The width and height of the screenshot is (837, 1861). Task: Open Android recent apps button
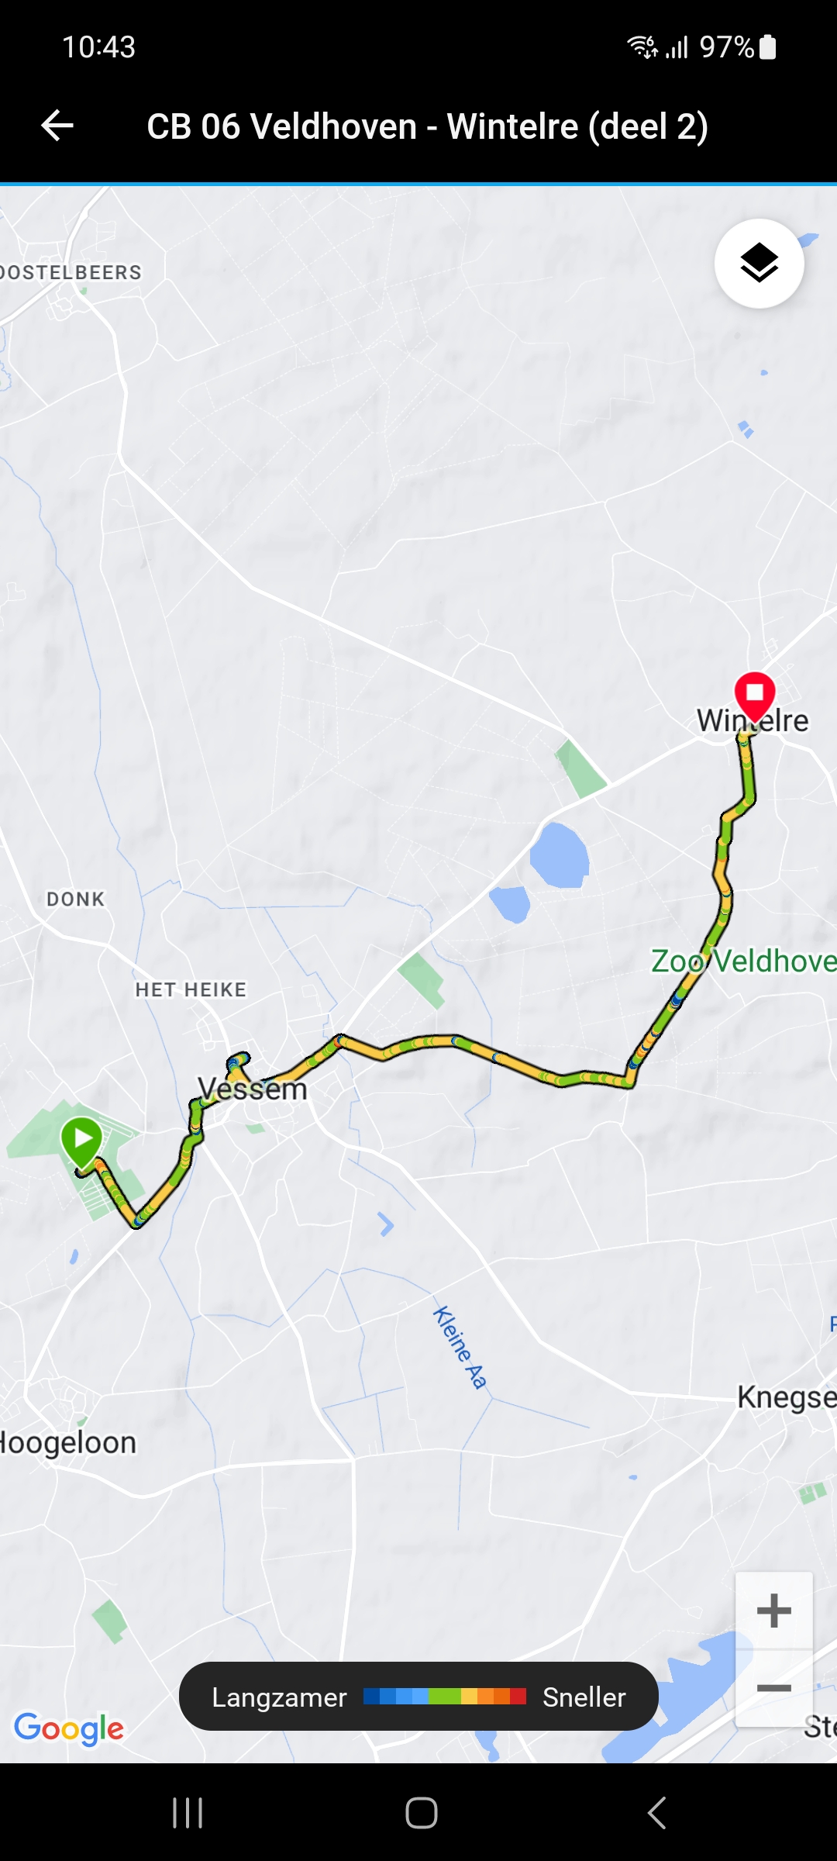coord(188,1813)
